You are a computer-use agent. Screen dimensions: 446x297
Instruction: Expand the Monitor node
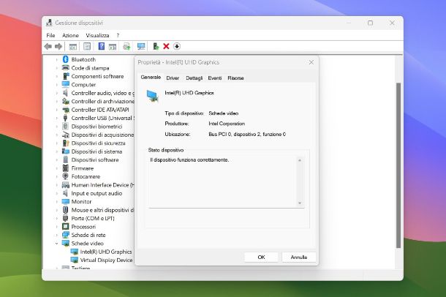pyautogui.click(x=56, y=202)
